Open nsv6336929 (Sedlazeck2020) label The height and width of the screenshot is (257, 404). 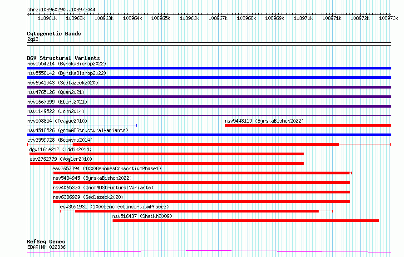[88, 197]
